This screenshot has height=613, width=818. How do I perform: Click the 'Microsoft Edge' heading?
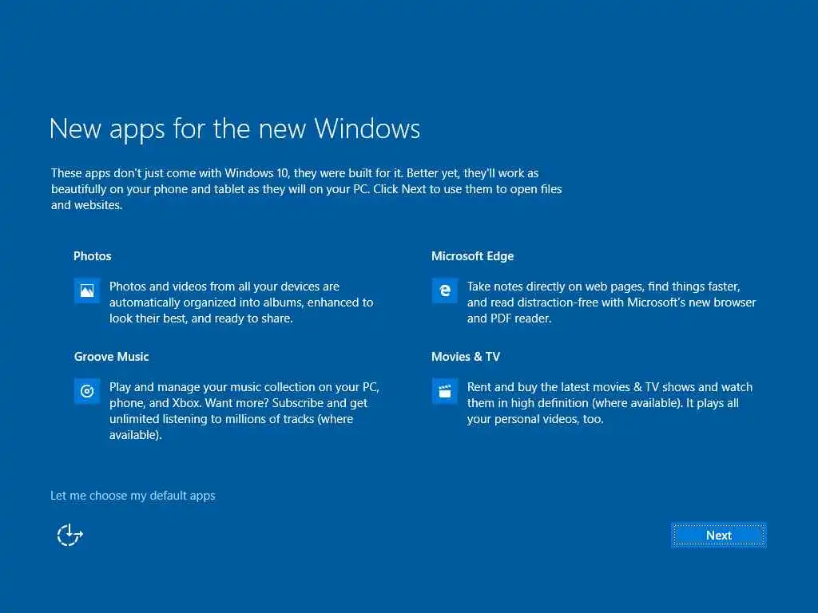point(473,256)
